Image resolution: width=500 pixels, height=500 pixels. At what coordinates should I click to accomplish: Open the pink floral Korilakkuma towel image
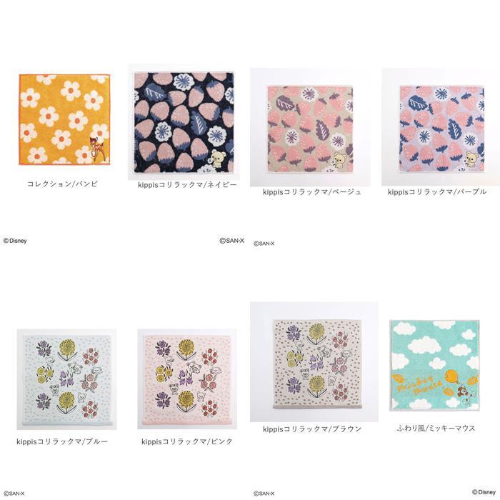[187, 379]
